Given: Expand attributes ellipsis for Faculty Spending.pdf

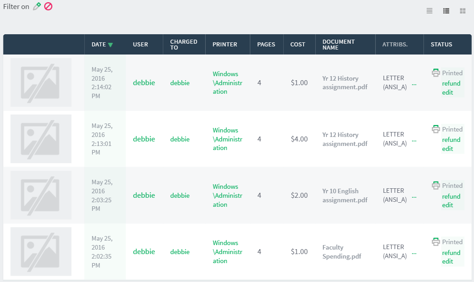Looking at the screenshot, I should [x=414, y=253].
